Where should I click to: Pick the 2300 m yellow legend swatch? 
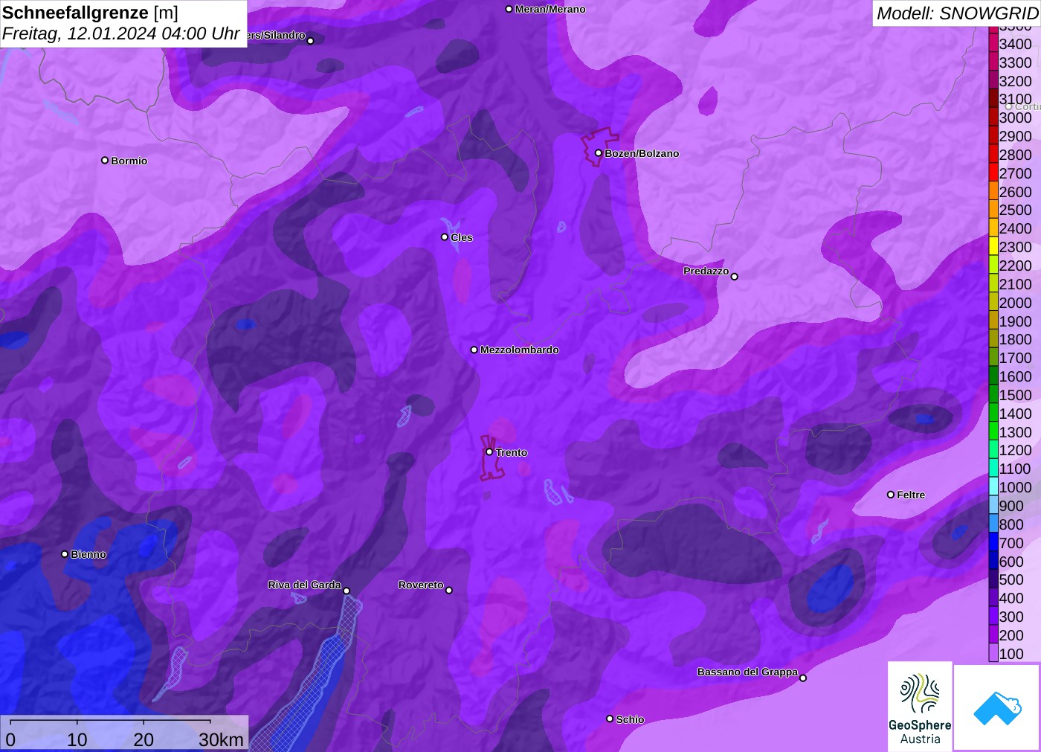(993, 247)
